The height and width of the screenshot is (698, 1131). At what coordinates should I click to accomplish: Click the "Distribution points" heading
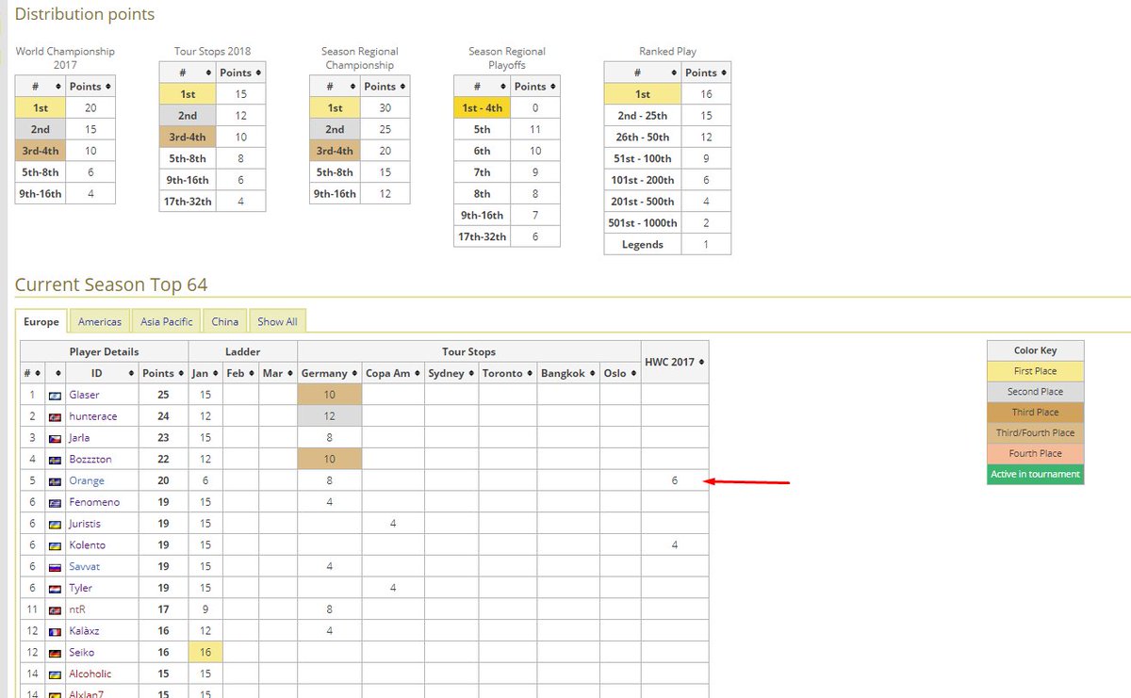[85, 14]
